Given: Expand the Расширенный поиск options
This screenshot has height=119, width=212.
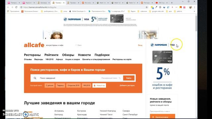Looking at the screenshot, I should (x=111, y=78).
